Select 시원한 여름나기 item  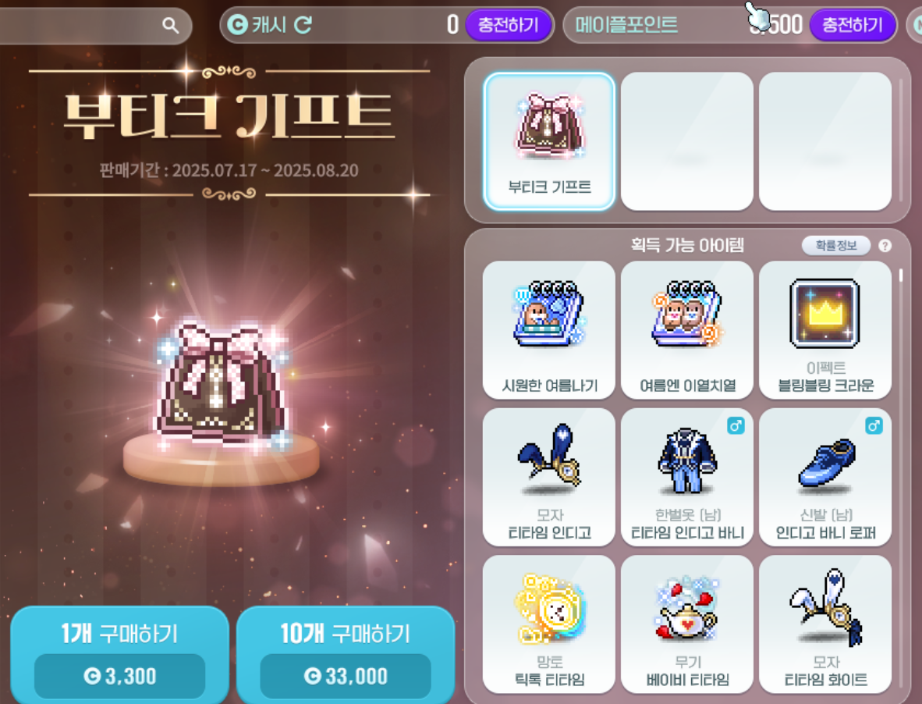pos(548,330)
